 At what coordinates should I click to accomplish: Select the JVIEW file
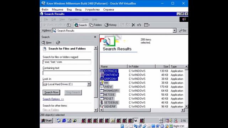tap(108, 87)
